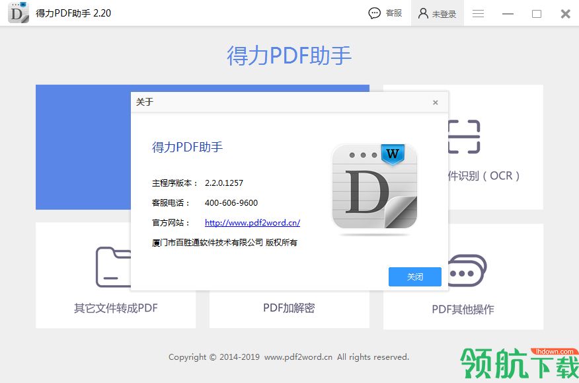Click the 关于 dialog title

coord(144,102)
